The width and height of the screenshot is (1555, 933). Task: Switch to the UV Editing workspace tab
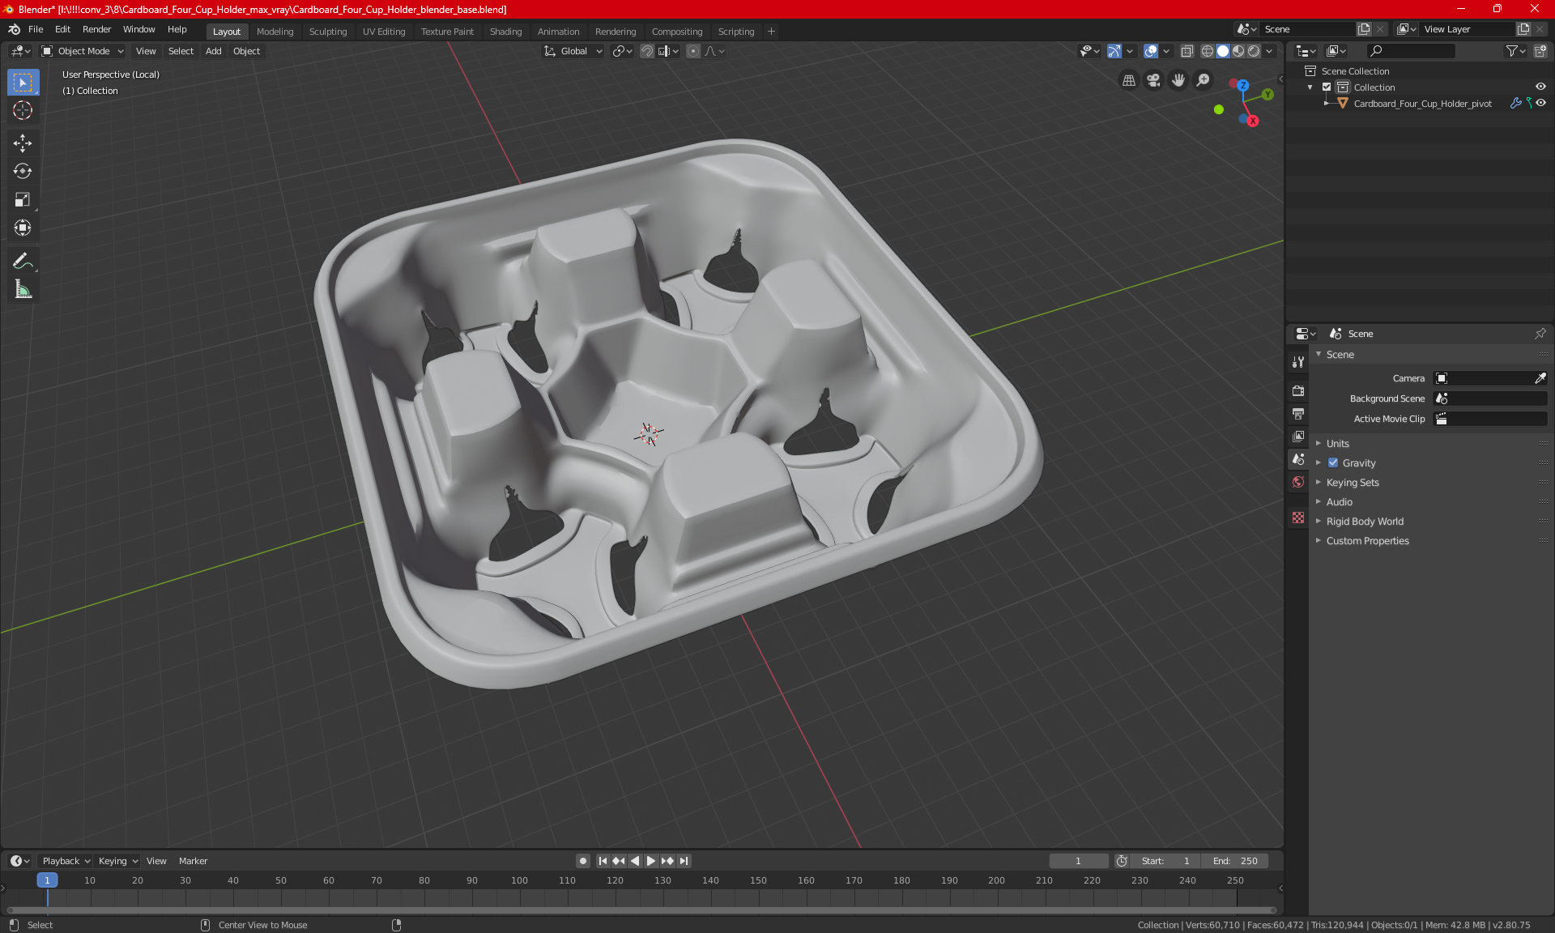click(x=384, y=32)
